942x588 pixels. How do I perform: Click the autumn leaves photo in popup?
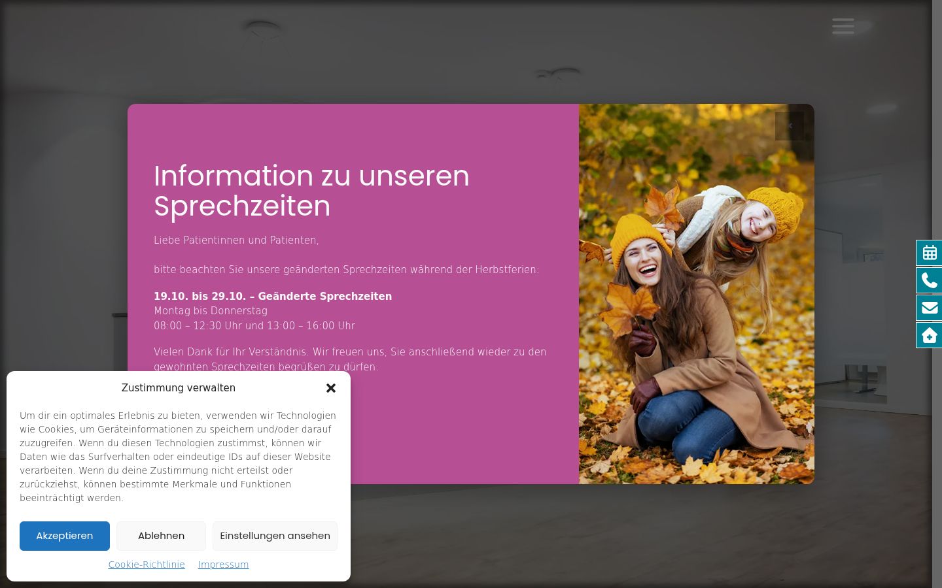(697, 294)
